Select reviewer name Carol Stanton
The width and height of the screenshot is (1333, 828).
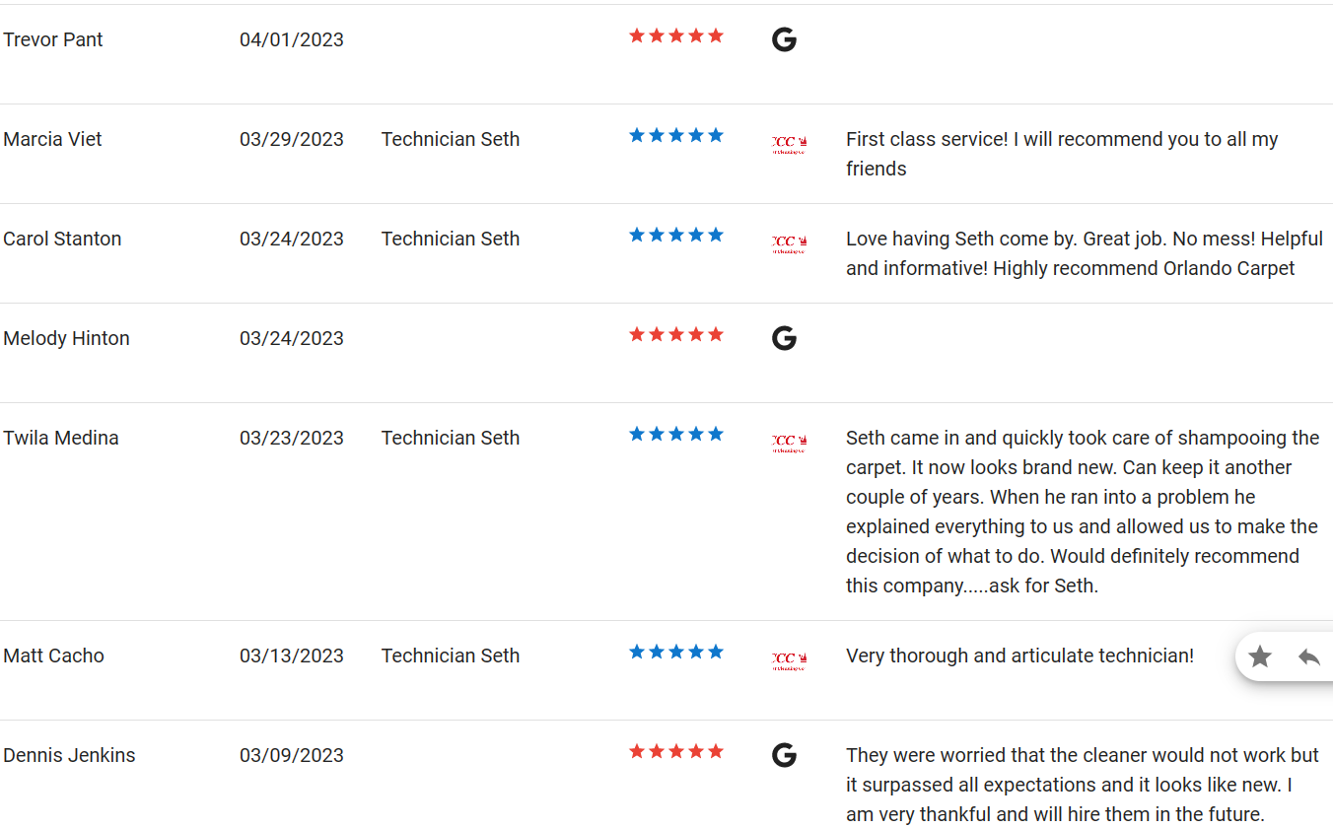coord(62,239)
